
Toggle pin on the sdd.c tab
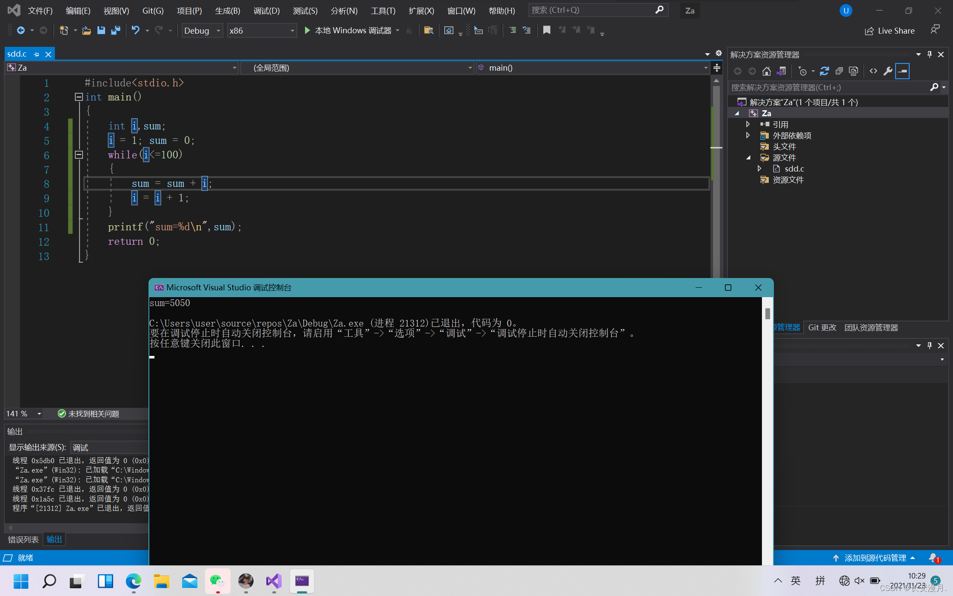(37, 54)
